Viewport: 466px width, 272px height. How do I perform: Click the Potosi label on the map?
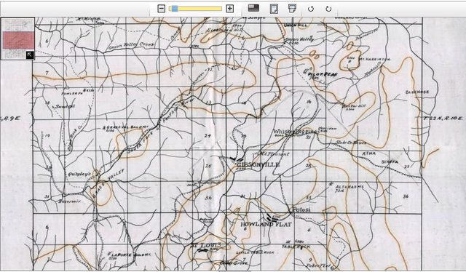[301, 209]
